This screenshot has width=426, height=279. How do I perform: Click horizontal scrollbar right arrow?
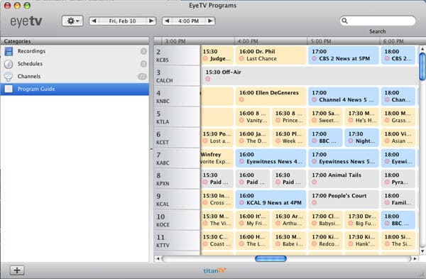(415, 258)
